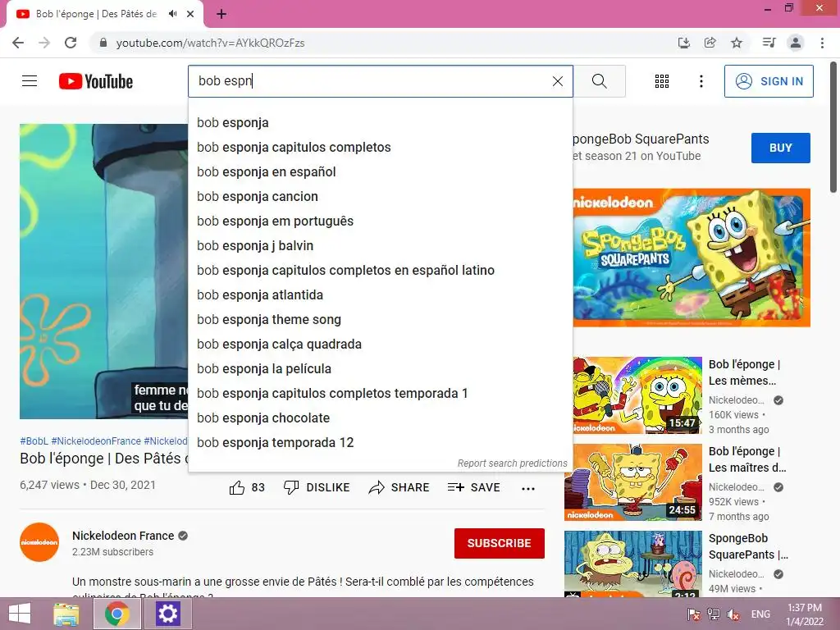The image size is (840, 630).
Task: Open Chrome's three-dot menu
Action: pyautogui.click(x=822, y=43)
